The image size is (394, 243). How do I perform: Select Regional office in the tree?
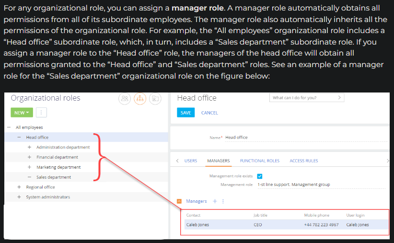click(x=40, y=187)
